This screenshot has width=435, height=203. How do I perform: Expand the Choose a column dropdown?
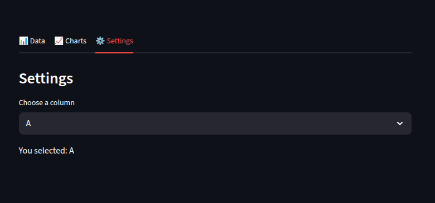215,123
